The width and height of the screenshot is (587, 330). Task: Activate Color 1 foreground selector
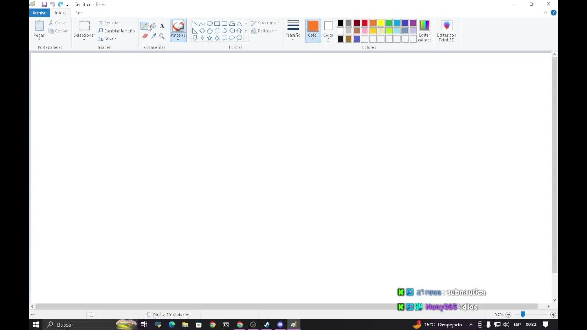(313, 31)
